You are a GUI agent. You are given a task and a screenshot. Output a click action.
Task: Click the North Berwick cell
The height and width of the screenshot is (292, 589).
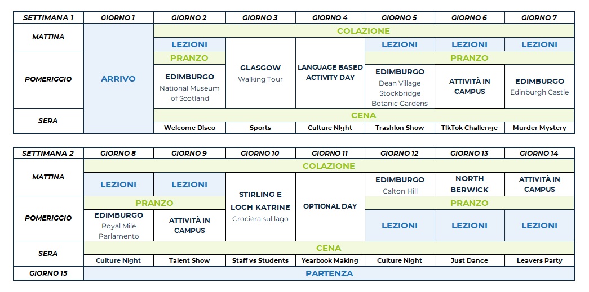click(x=470, y=185)
